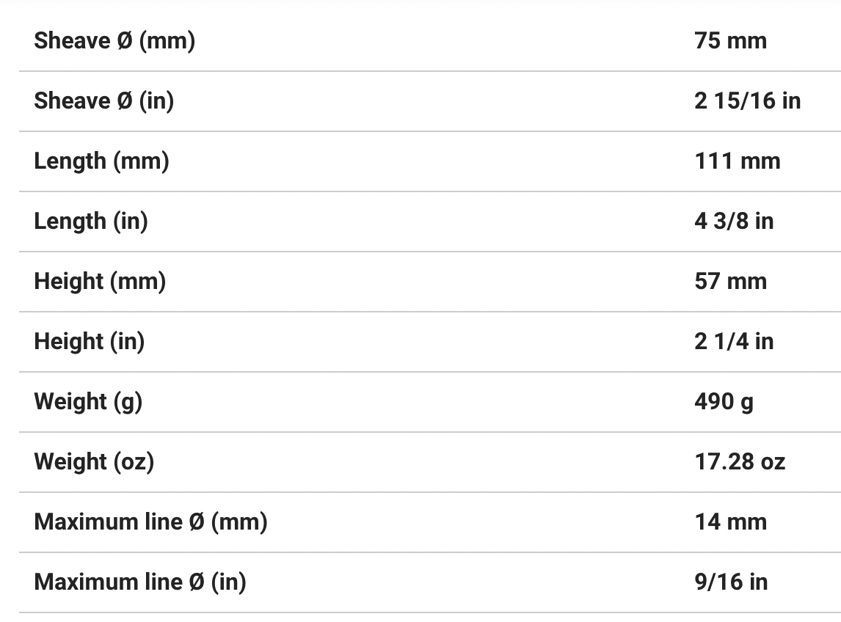Click the "Weight (oz)" label
Screen dimensions: 841x622
click(94, 462)
